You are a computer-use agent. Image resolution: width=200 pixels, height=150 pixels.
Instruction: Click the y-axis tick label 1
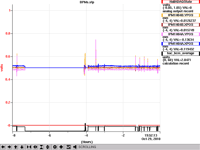pyautogui.click(x=9, y=10)
